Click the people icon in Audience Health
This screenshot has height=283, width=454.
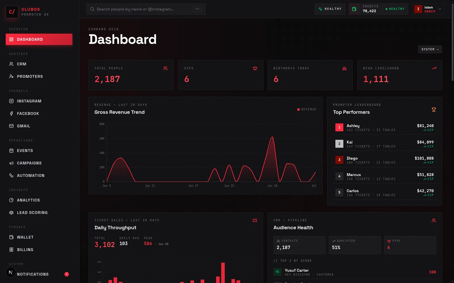click(434, 220)
